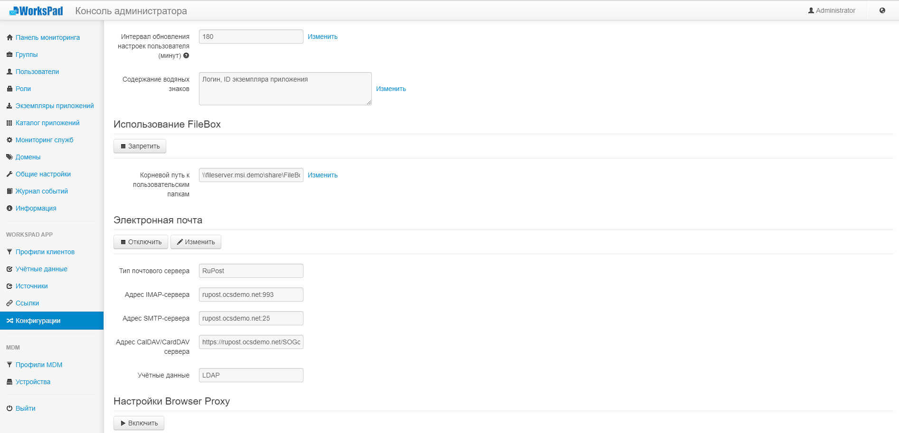Click the shuffle icon beside Конфигурации
Screen dimensions: 899x433
9,321
